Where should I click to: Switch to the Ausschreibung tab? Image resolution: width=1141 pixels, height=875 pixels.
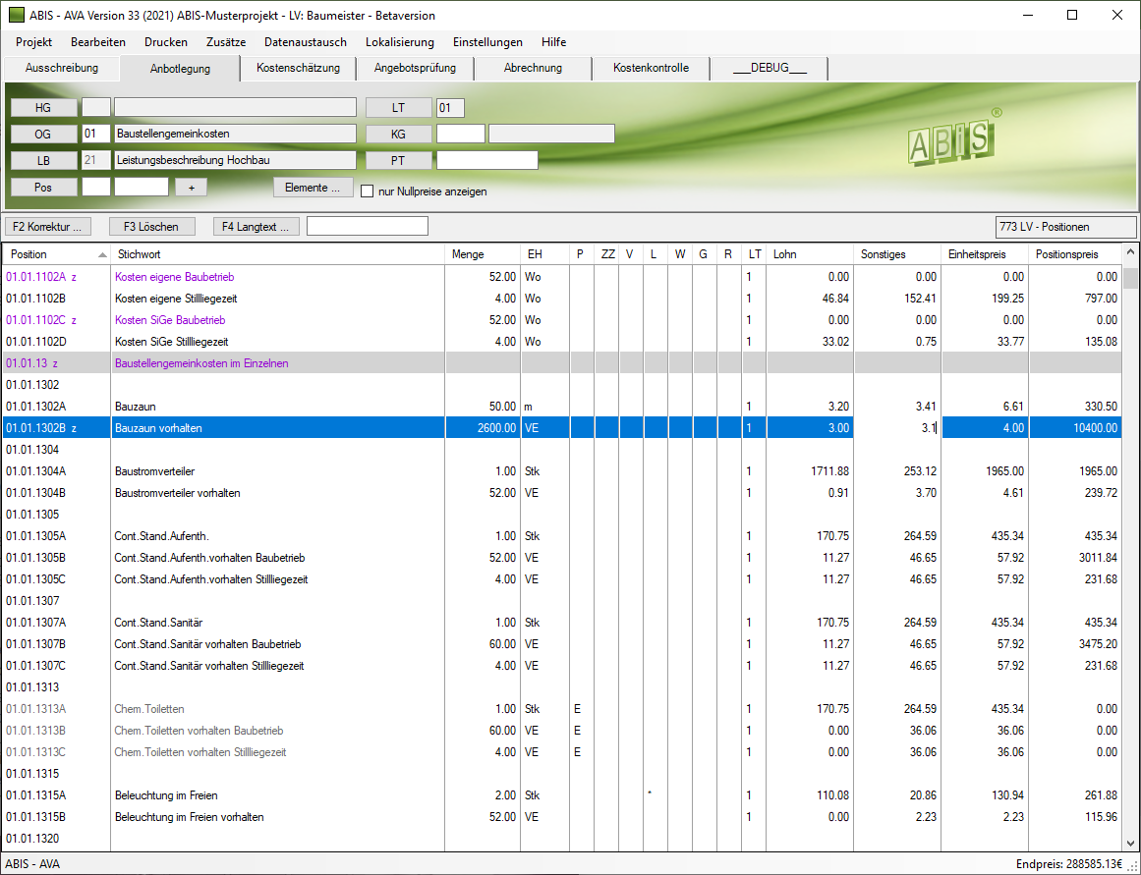pyautogui.click(x=62, y=68)
